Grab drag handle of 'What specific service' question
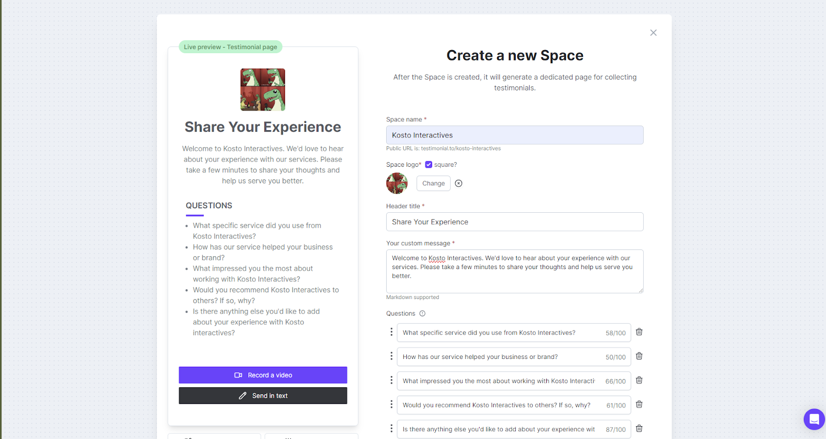The image size is (826, 439). [391, 332]
